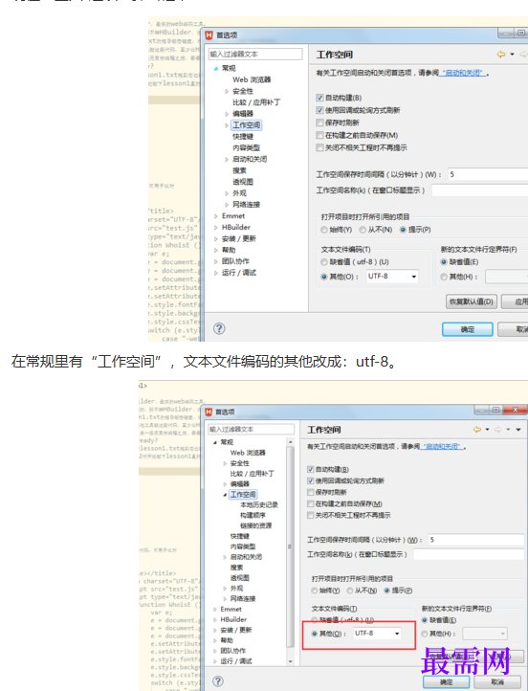The height and width of the screenshot is (691, 528).
Task: Click the yellow back arrow in upper dialog
Action: click(x=500, y=55)
